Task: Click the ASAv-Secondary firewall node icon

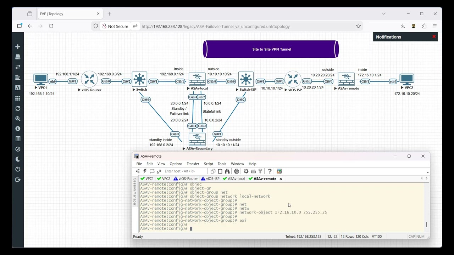Action: (x=197, y=140)
